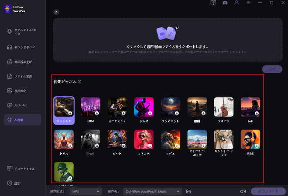Select the ファンク genre thumbnail
Viewport: 288px width, 196px height.
[144, 139]
